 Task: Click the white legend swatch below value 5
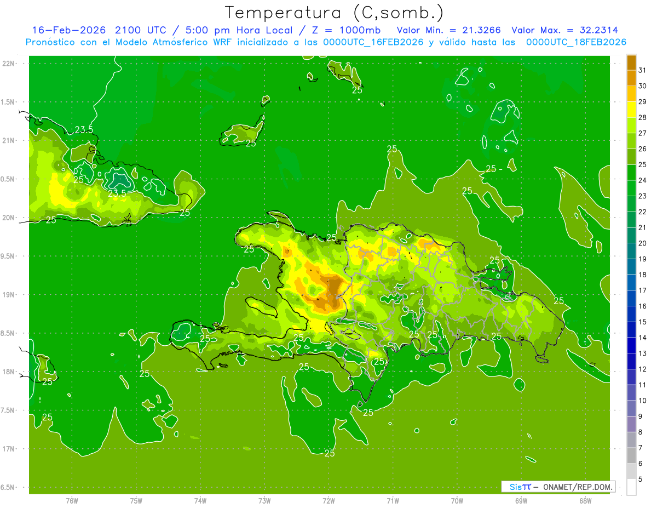click(631, 487)
